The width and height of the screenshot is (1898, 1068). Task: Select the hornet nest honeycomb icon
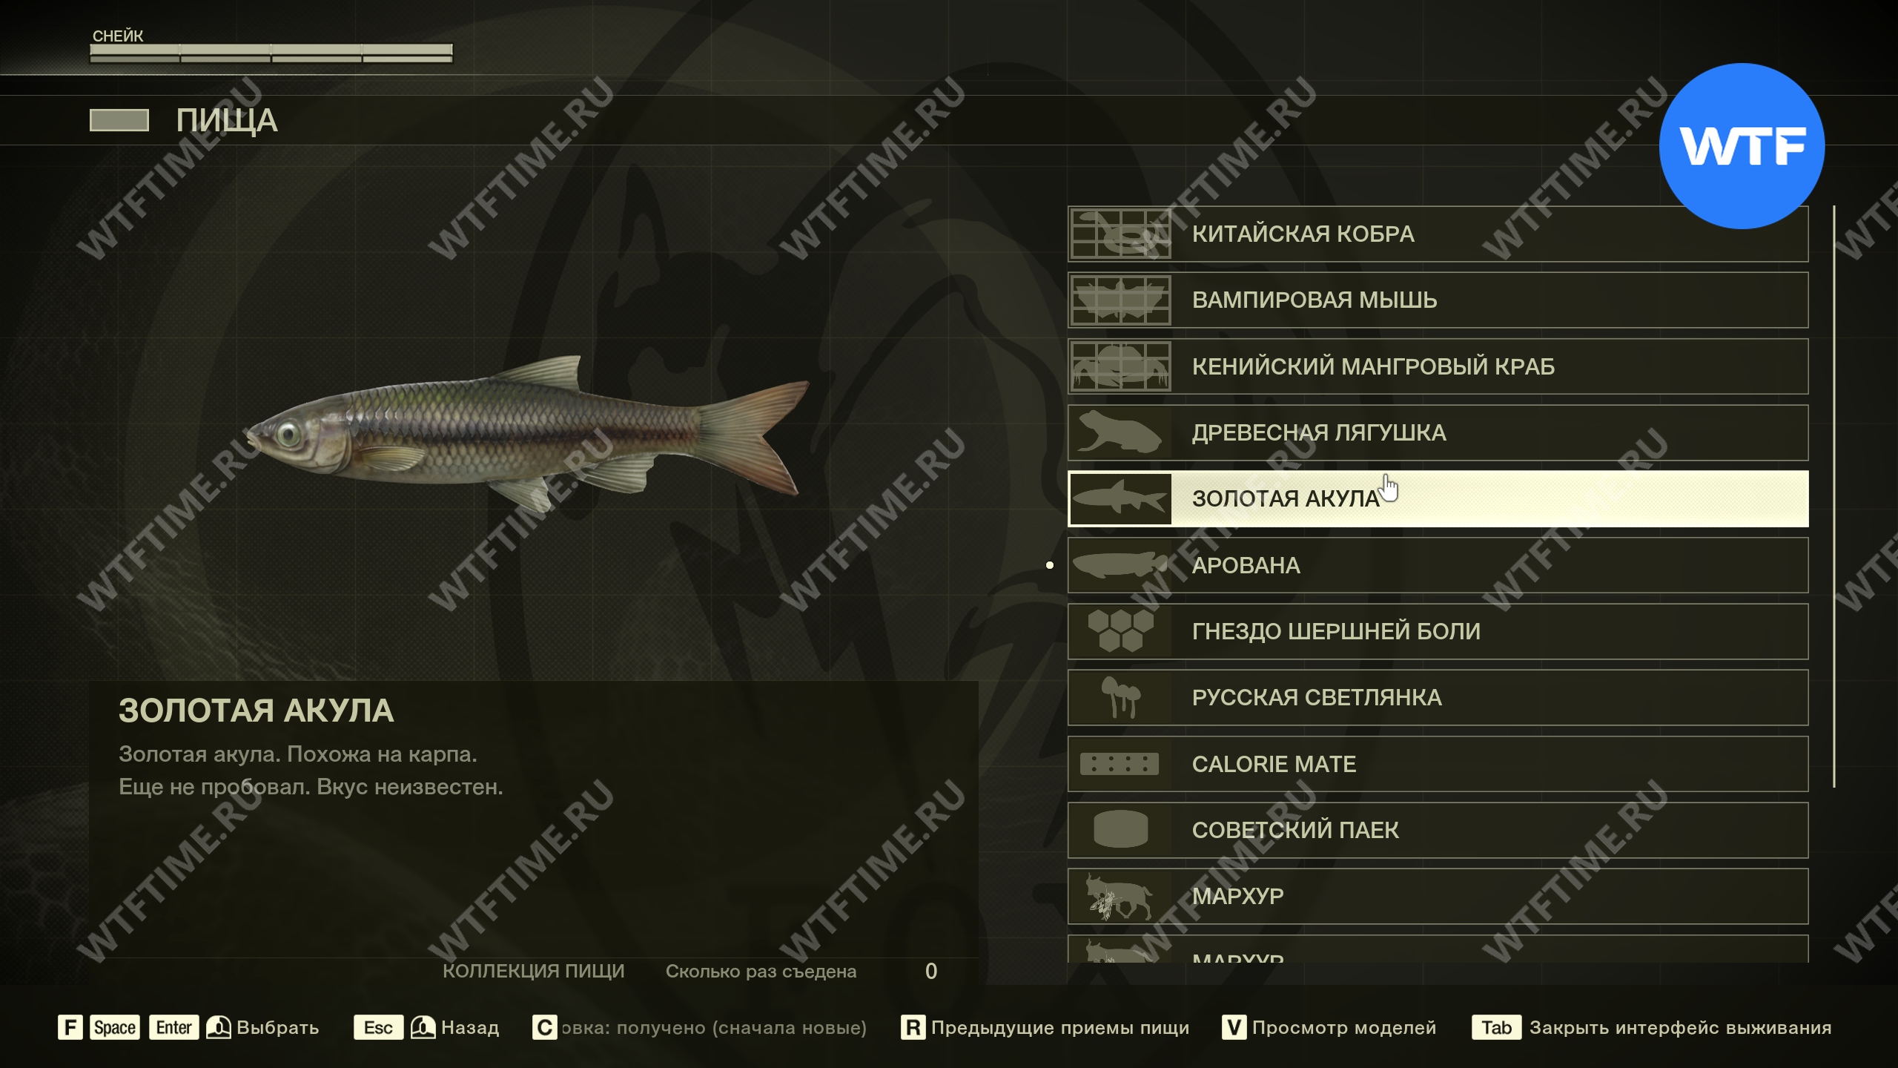(x=1120, y=631)
